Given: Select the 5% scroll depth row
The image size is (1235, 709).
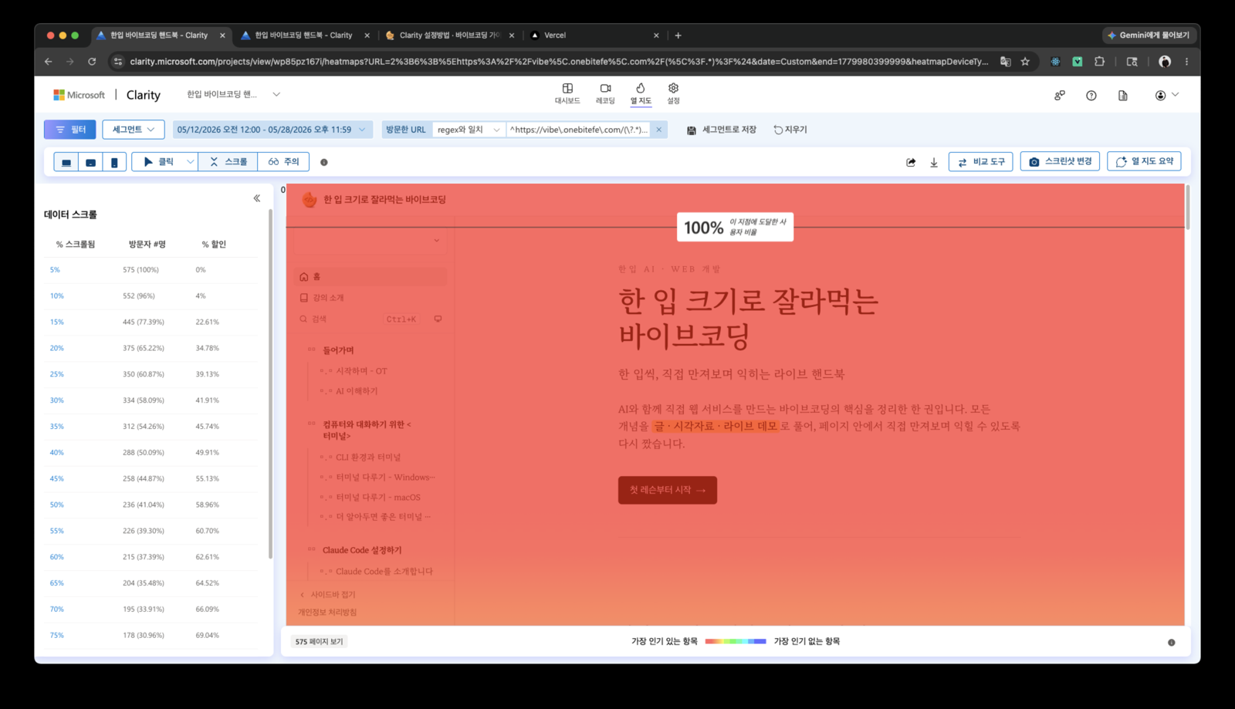Looking at the screenshot, I should click(x=151, y=270).
